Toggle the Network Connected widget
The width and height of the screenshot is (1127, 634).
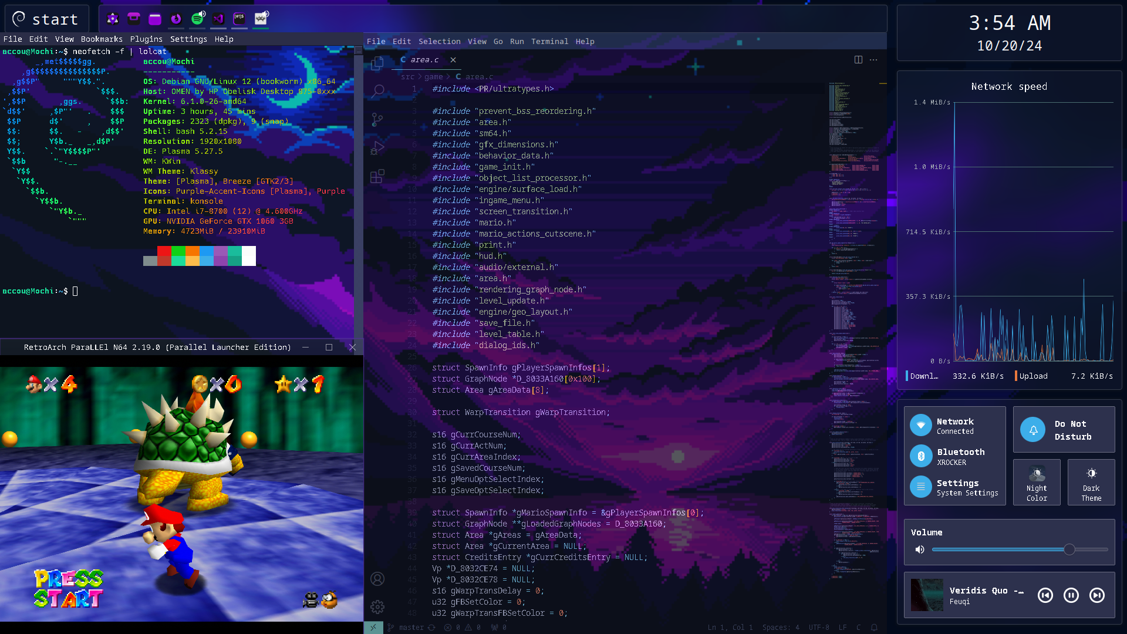954,426
